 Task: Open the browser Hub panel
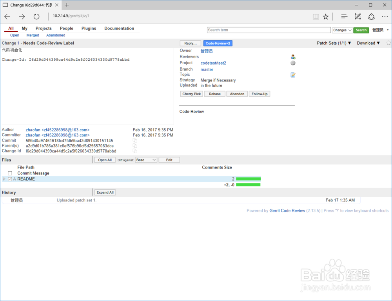[344, 16]
